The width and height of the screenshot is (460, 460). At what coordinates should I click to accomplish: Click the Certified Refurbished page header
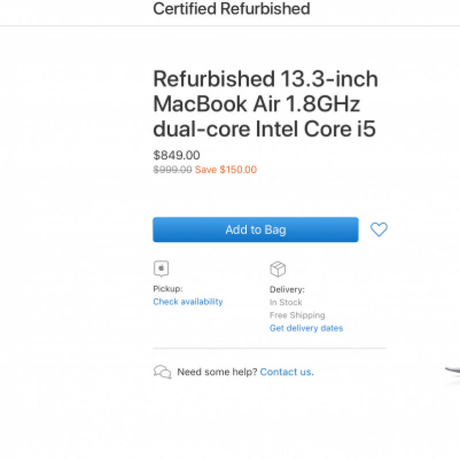[231, 9]
